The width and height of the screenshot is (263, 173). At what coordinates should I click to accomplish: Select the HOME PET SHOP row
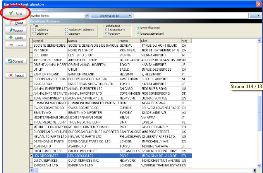(x=111, y=50)
